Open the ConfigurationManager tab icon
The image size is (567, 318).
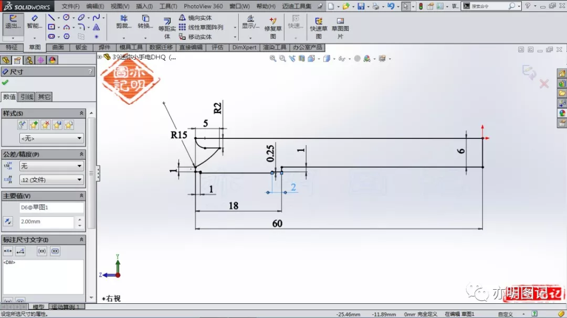(x=29, y=60)
